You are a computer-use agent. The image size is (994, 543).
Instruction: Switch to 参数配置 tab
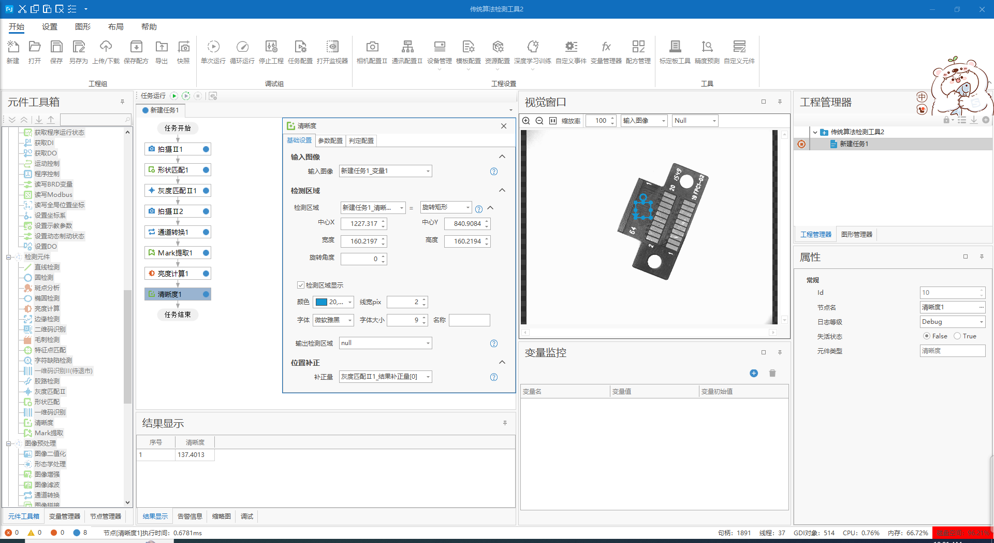[x=330, y=141]
